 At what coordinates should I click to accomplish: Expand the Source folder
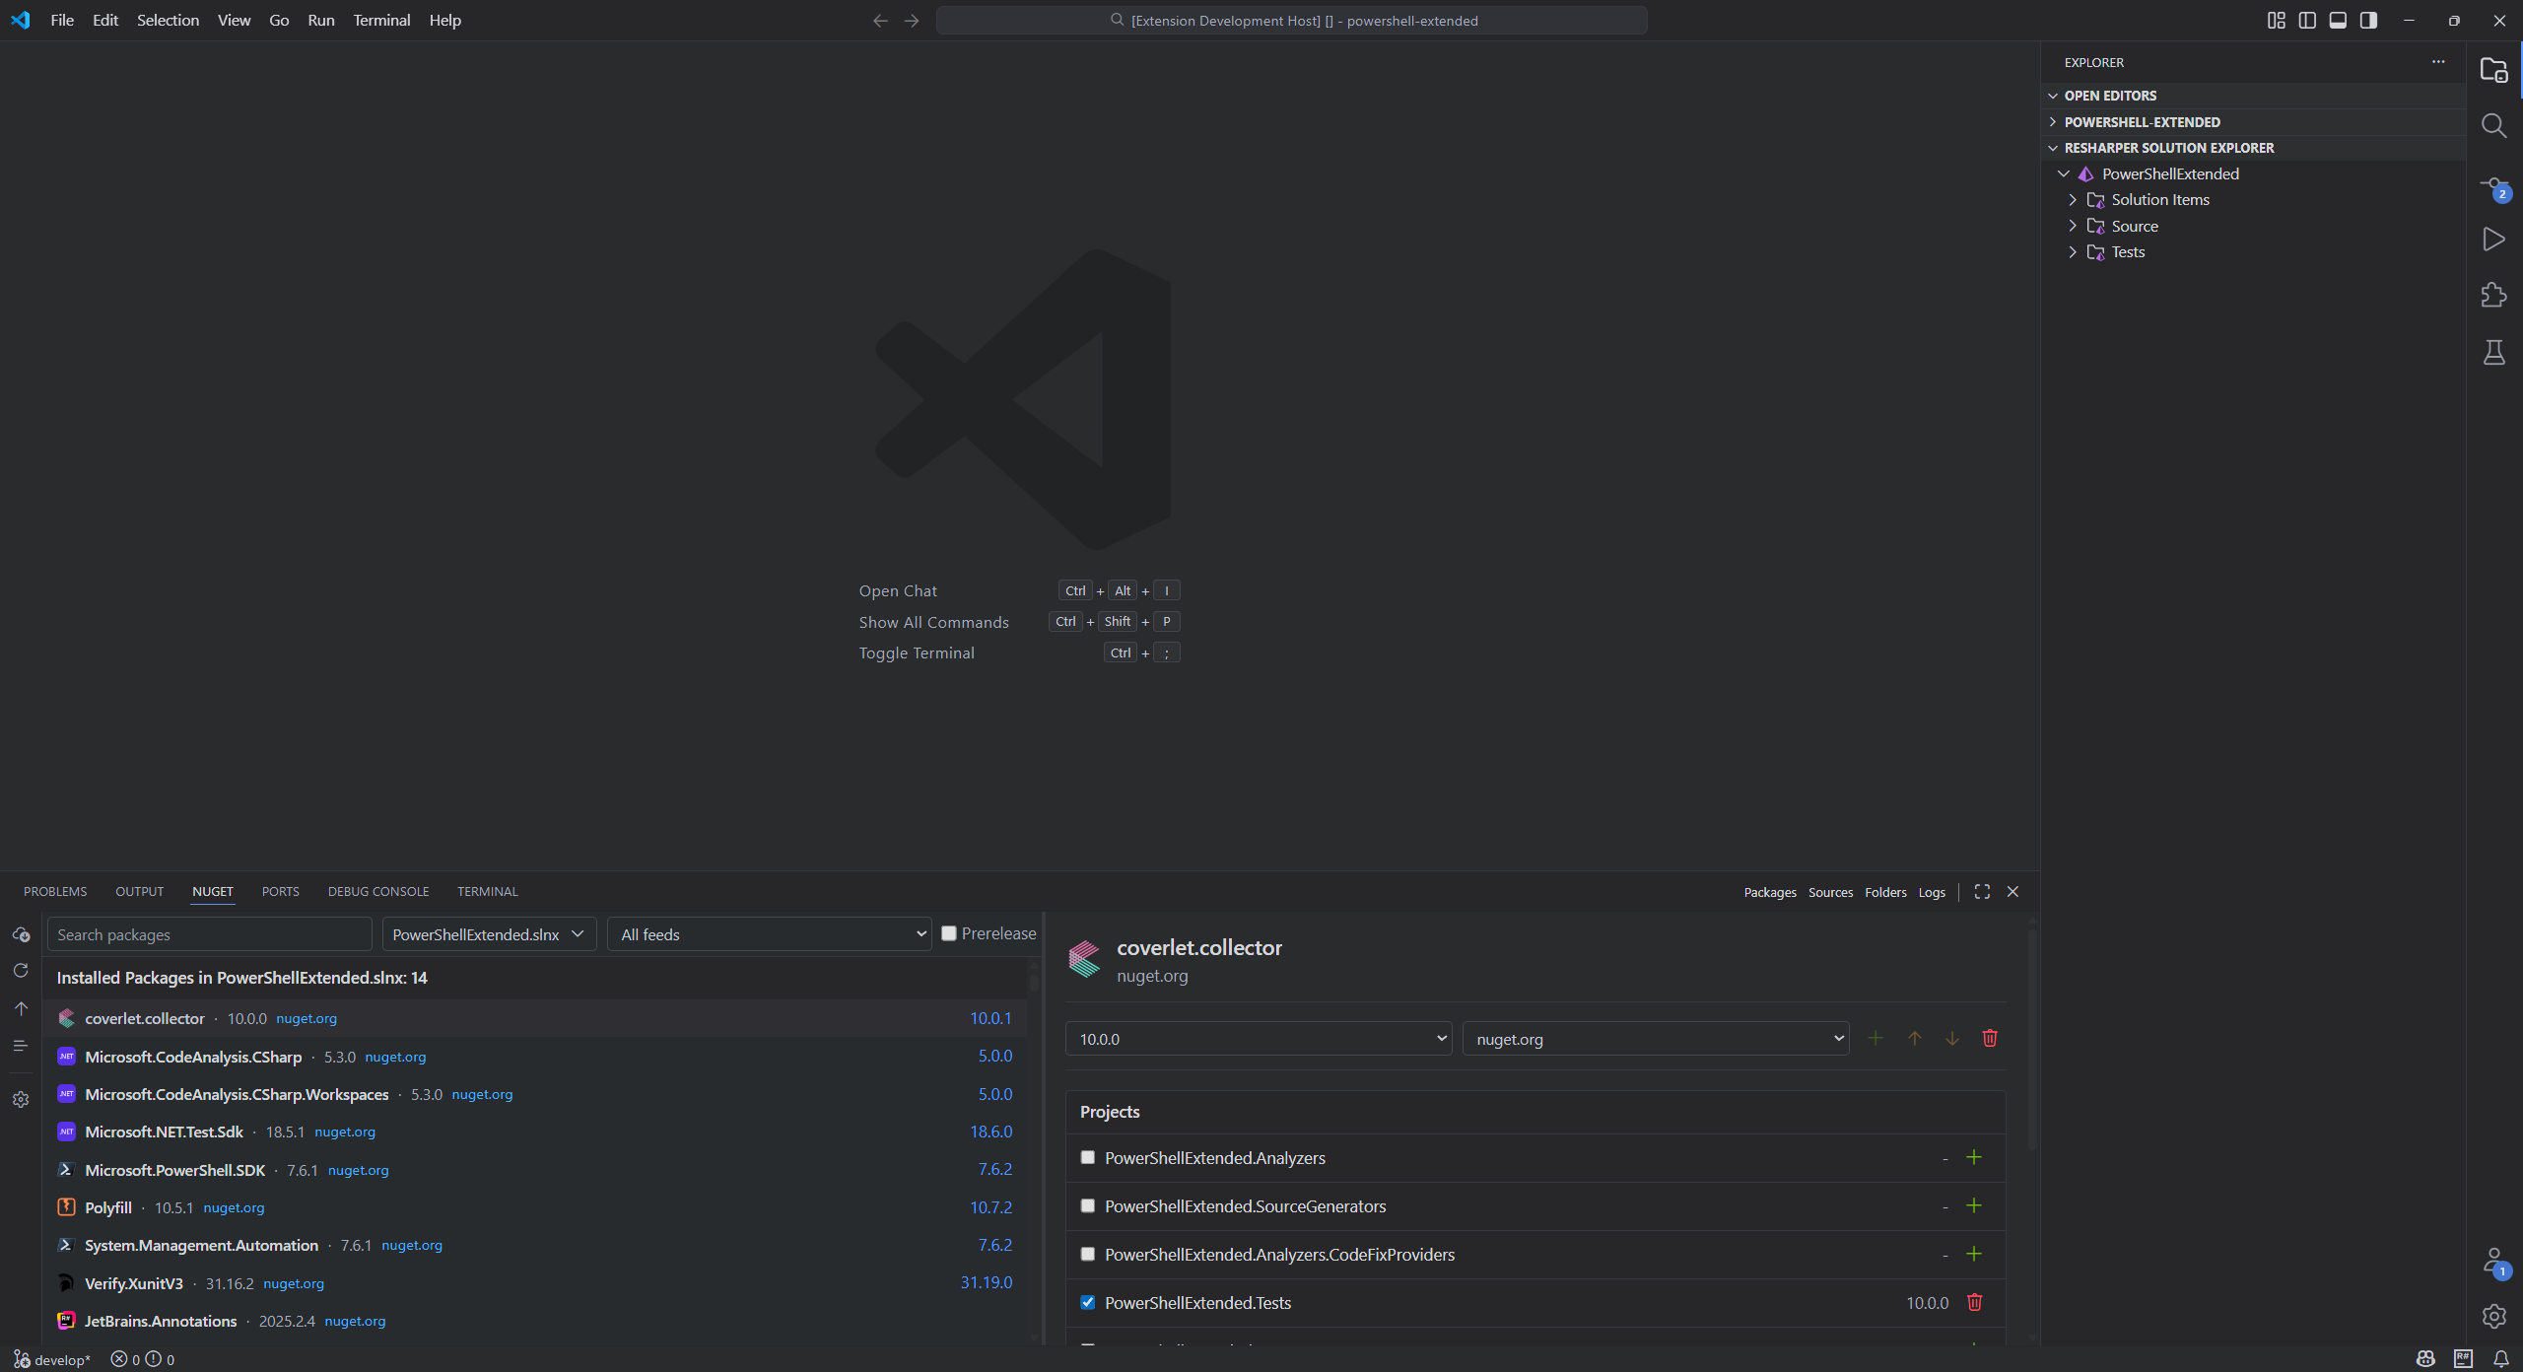click(x=2072, y=226)
